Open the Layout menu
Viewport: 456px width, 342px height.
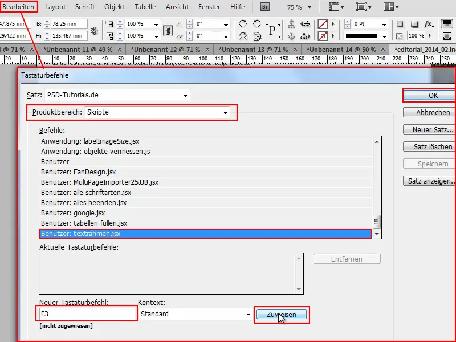pyautogui.click(x=55, y=6)
